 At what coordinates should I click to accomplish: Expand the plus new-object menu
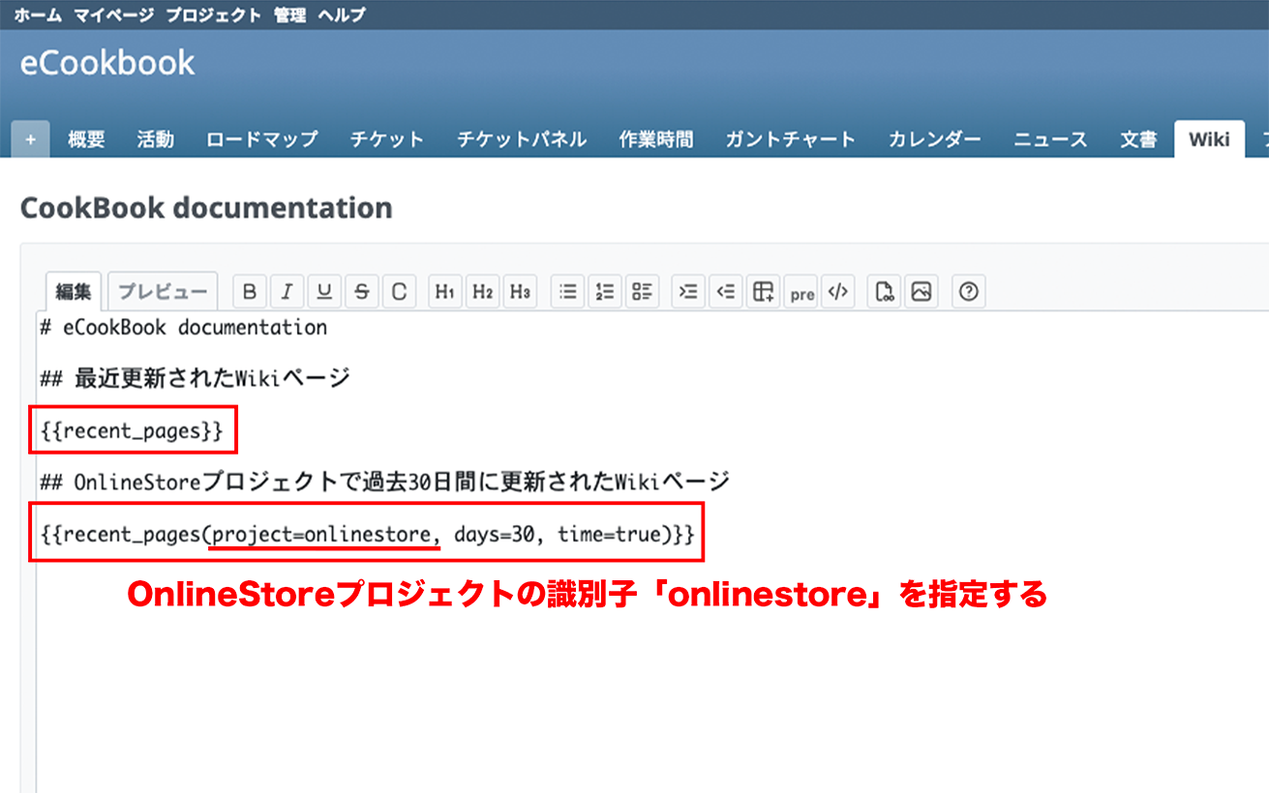30,139
